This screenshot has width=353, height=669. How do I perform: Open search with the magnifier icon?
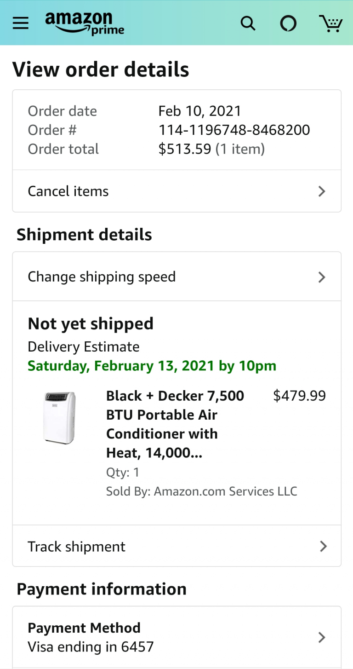(x=248, y=23)
